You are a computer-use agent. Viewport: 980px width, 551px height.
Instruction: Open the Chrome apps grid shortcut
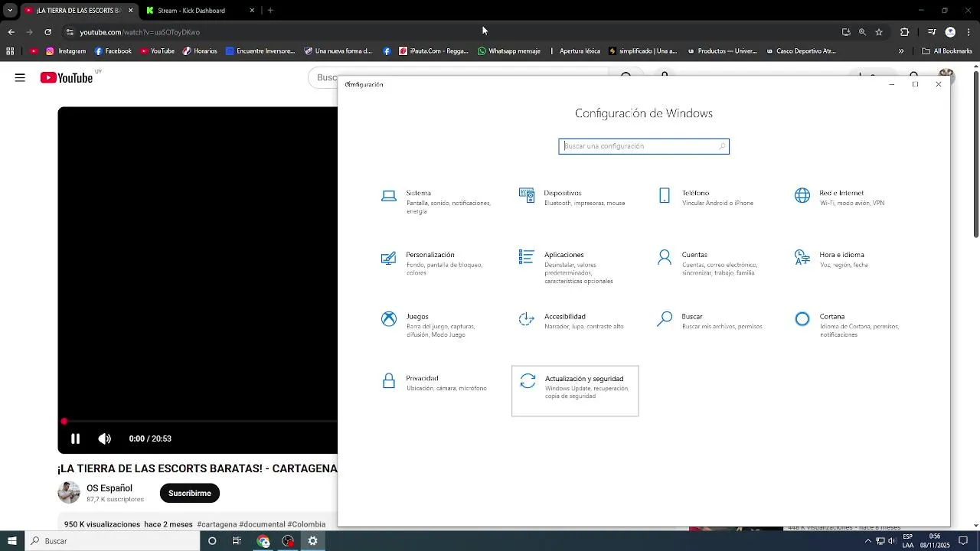tap(10, 51)
